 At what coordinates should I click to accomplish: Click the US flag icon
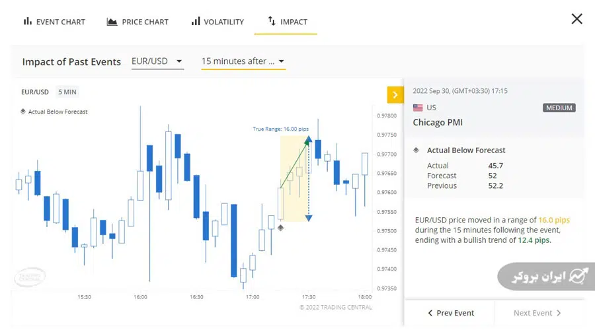click(x=418, y=108)
